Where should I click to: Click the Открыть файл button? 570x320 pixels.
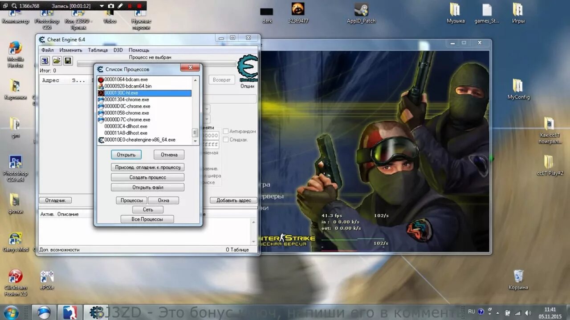click(148, 188)
